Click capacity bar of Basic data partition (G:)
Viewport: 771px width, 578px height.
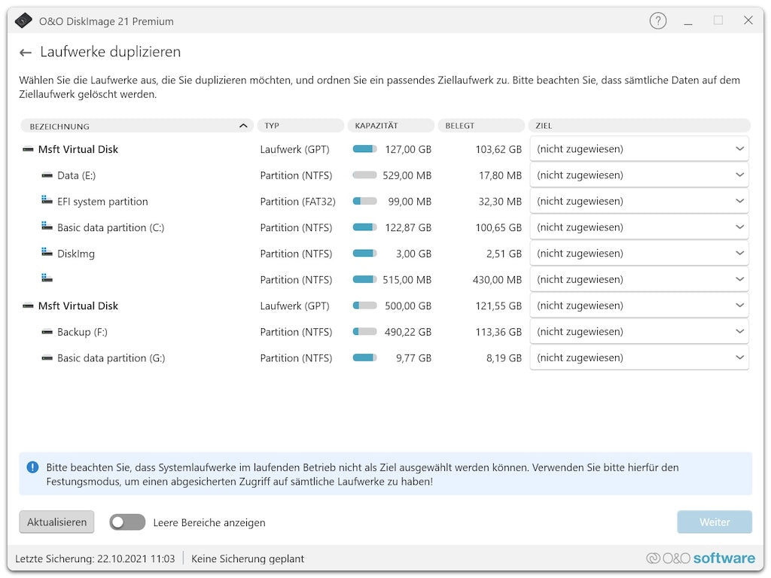point(364,358)
